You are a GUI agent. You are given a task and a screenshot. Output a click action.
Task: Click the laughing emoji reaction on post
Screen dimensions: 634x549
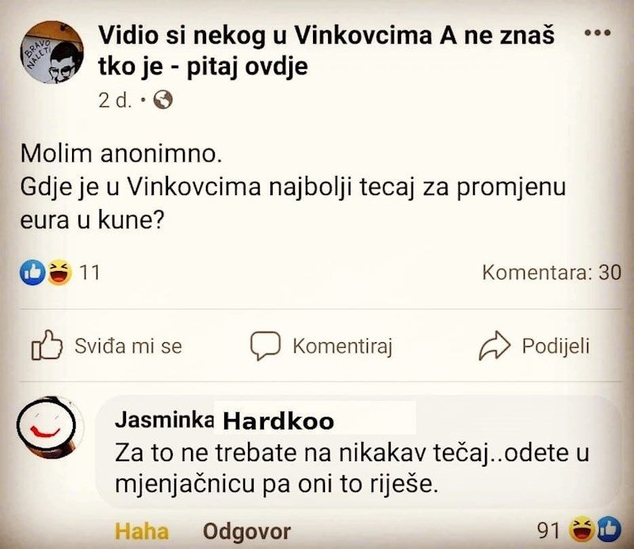(59, 273)
